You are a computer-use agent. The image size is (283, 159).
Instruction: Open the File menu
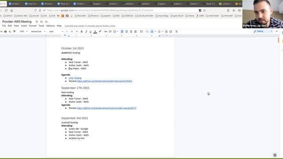[x=4, y=26]
